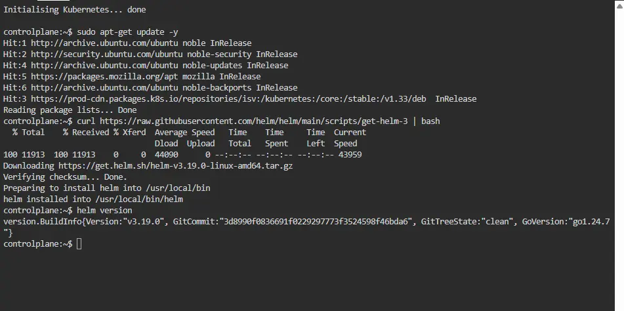Click the 'Reading package lists... Done' line
624x311 pixels.
tap(70, 110)
